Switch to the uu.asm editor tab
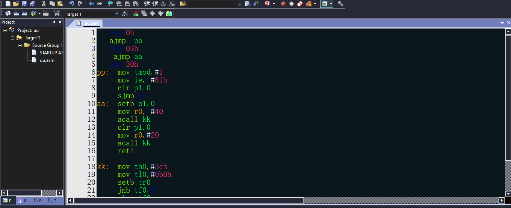 [x=88, y=23]
